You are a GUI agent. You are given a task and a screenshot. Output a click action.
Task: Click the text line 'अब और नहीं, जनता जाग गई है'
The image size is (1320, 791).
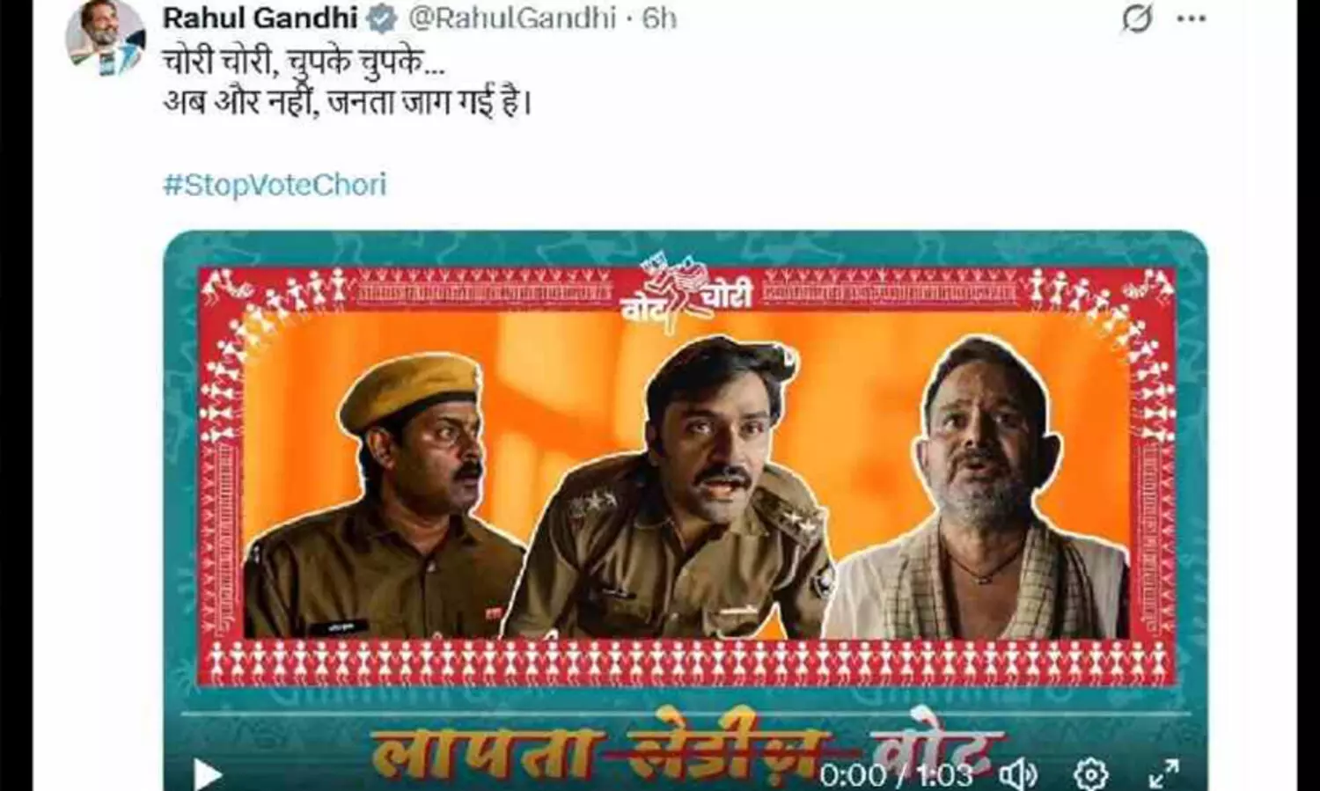click(348, 103)
